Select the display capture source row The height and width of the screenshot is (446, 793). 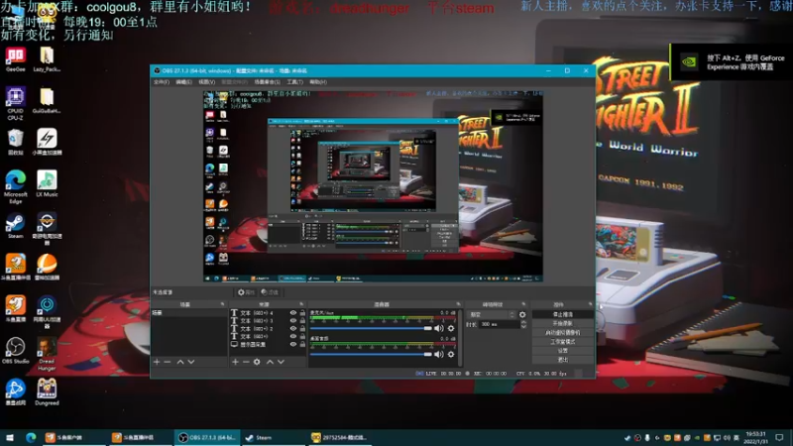point(268,344)
